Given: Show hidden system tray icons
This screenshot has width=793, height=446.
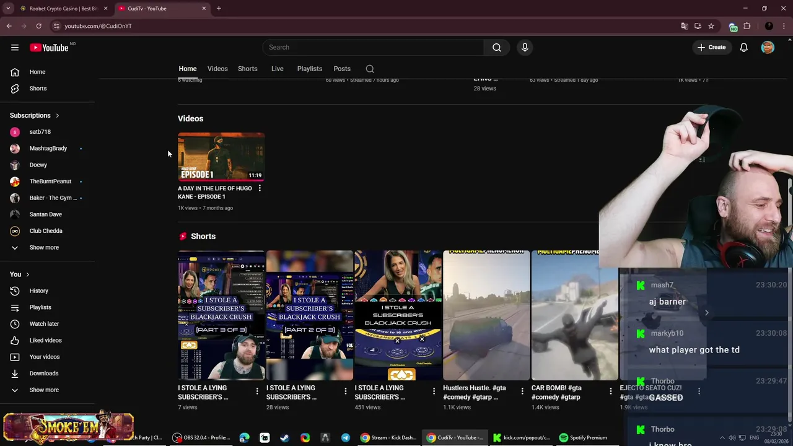Looking at the screenshot, I should click(722, 437).
